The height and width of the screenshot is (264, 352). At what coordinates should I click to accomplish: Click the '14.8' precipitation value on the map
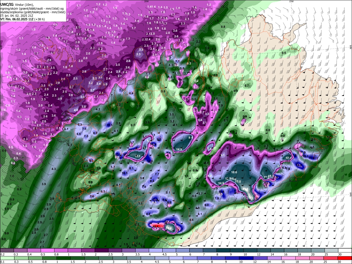click(x=179, y=149)
